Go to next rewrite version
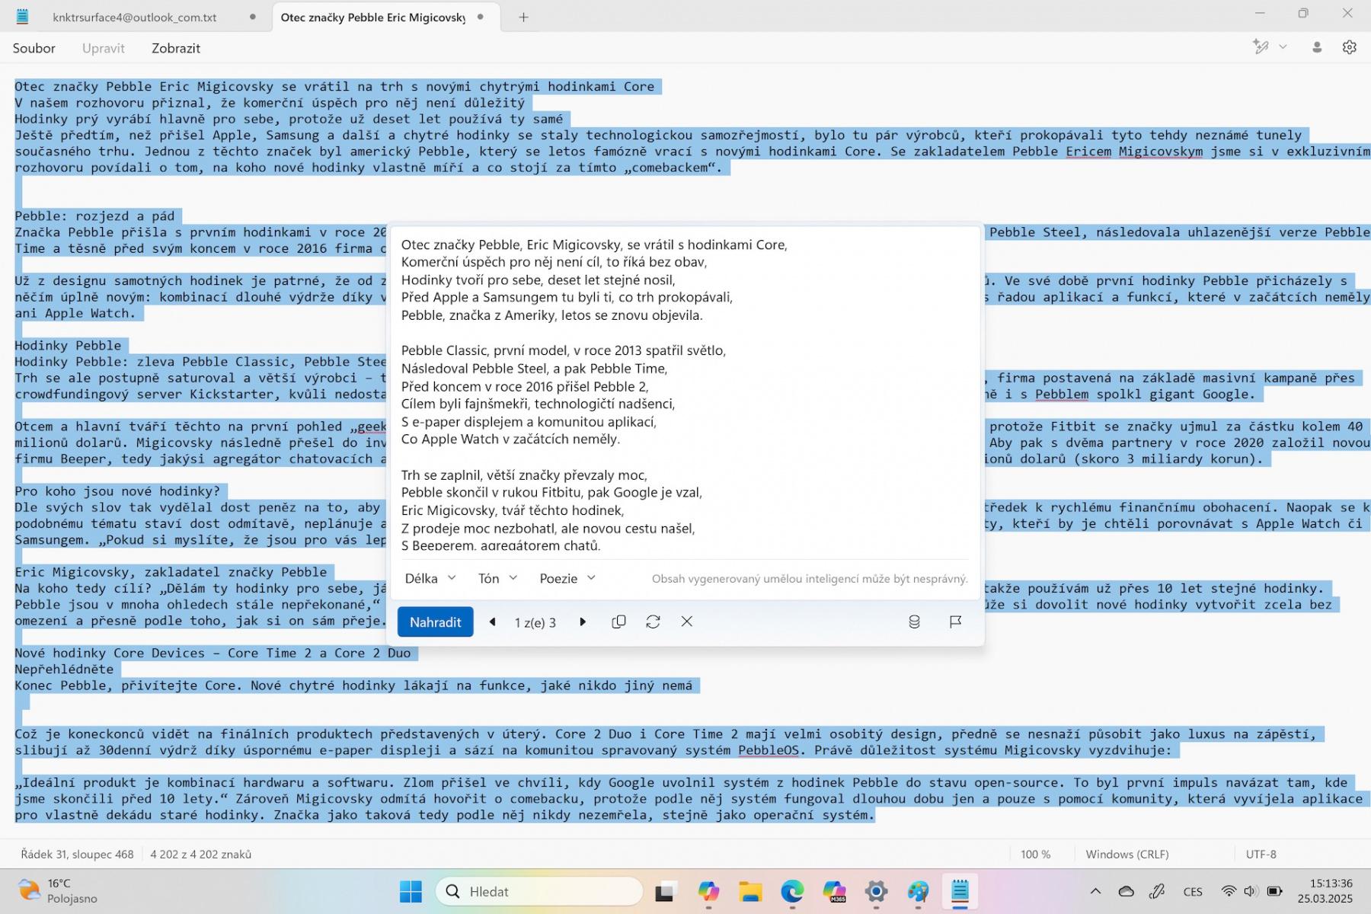This screenshot has height=914, width=1371. [583, 622]
